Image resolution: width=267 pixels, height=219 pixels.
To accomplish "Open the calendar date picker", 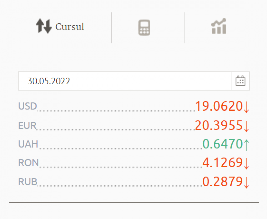I will coord(240,81).
